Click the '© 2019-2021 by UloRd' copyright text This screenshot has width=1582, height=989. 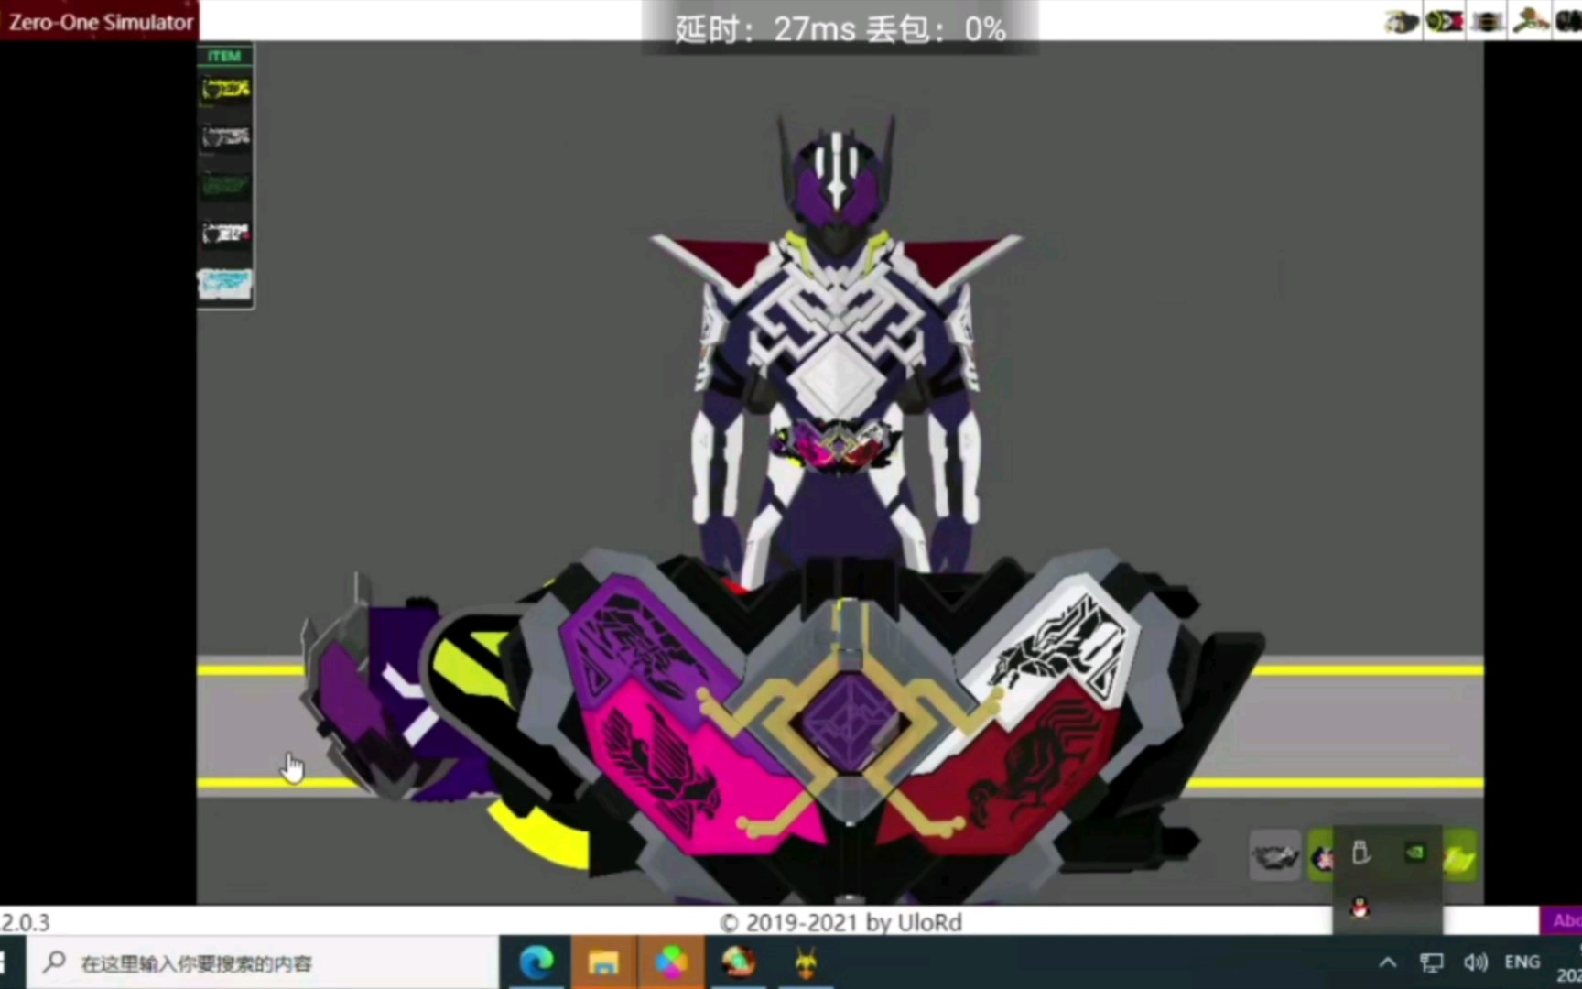(x=841, y=922)
